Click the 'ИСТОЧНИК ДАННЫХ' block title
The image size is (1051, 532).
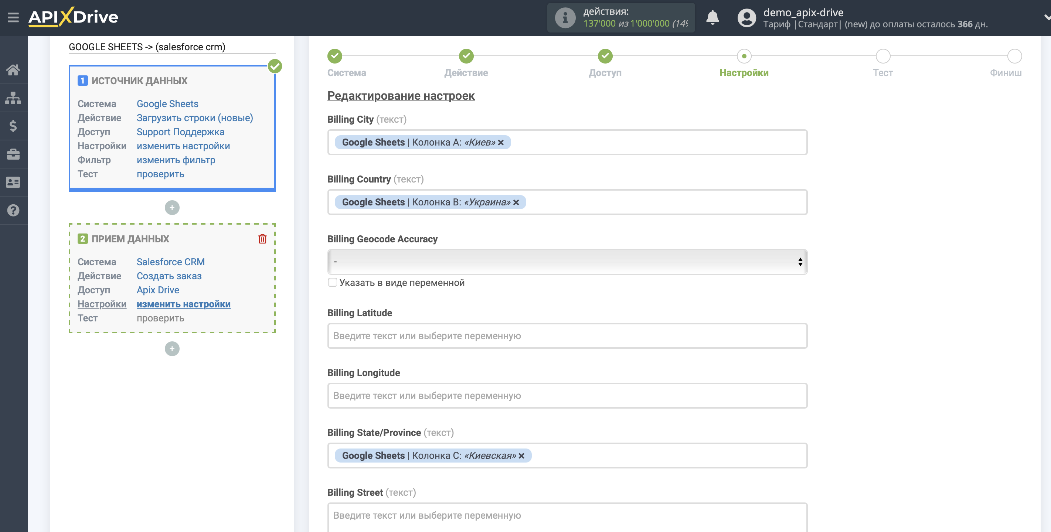tap(139, 81)
